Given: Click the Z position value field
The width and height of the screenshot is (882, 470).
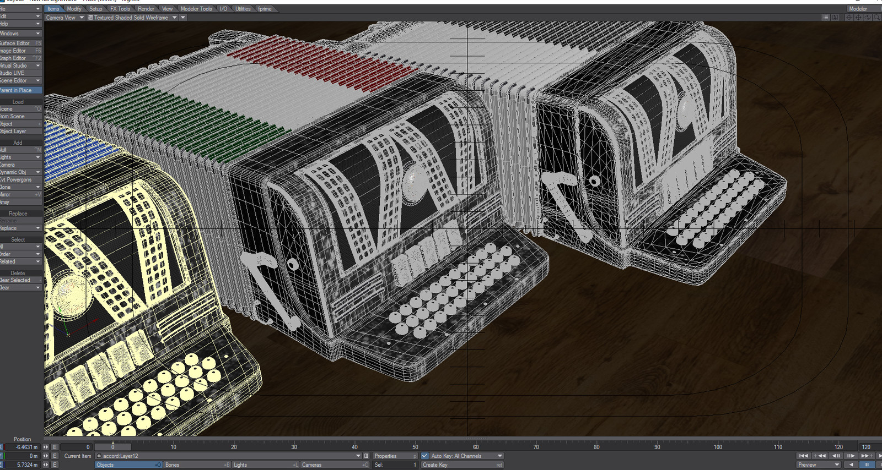Looking at the screenshot, I should [x=22, y=464].
